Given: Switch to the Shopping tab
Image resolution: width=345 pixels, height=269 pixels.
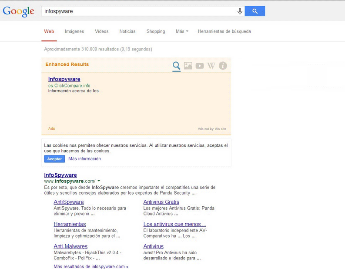Looking at the screenshot, I should point(156,31).
